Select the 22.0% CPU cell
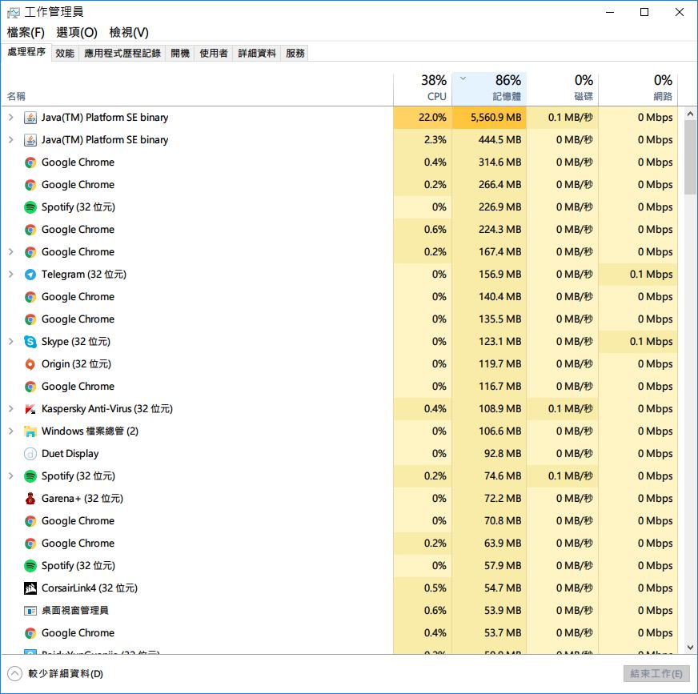This screenshot has height=694, width=698. (x=423, y=118)
